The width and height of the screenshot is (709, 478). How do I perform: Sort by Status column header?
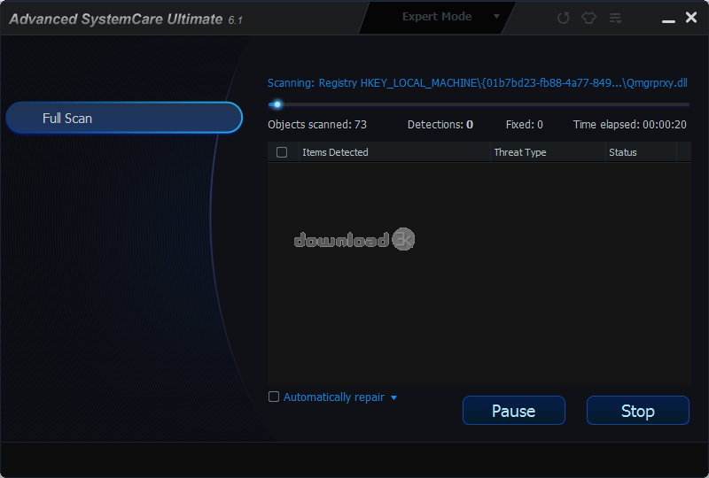pos(641,152)
